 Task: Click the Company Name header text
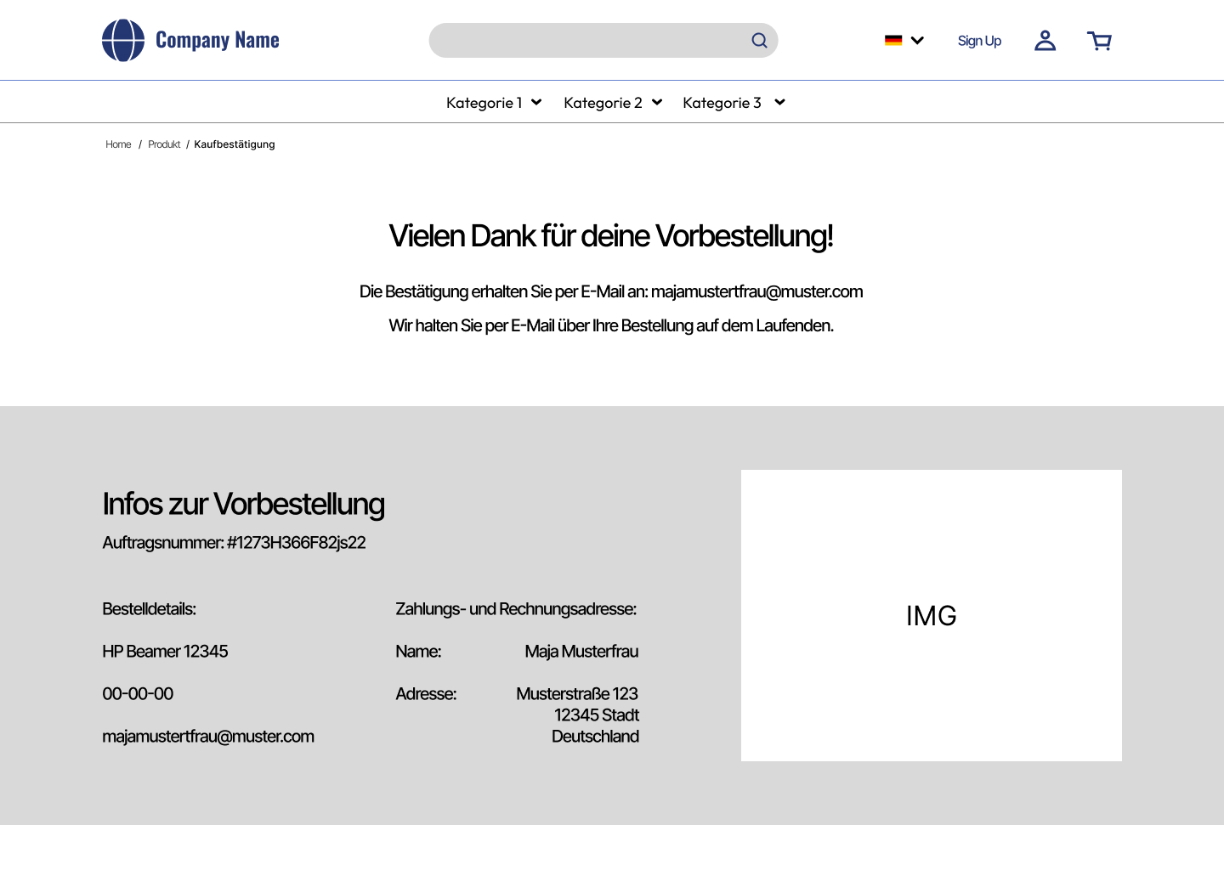(218, 40)
